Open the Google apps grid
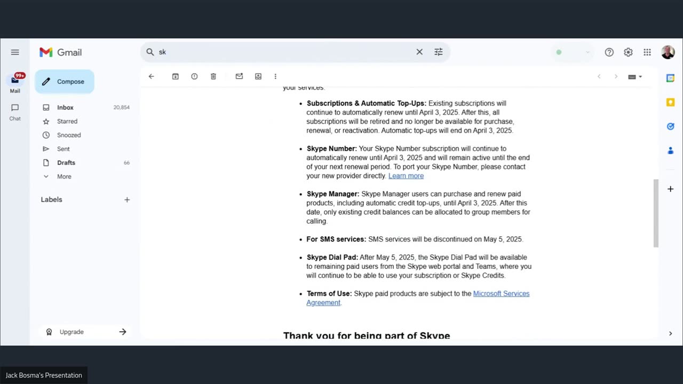 click(x=647, y=52)
